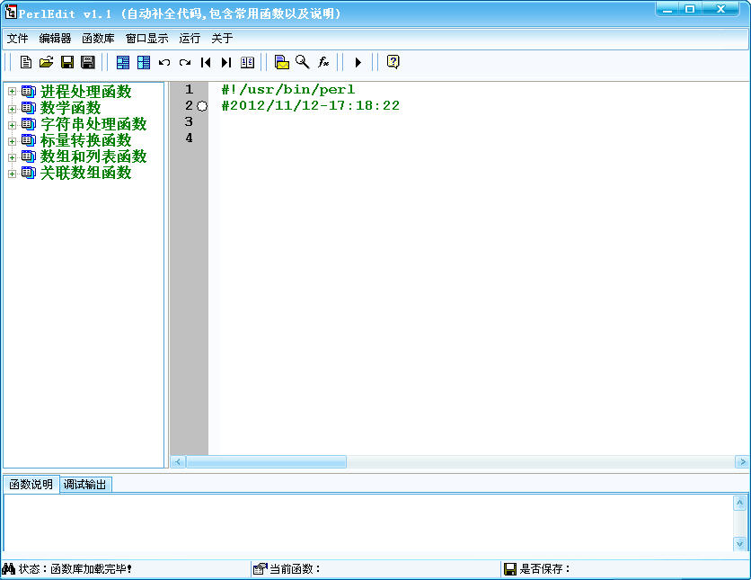Run the script with the play icon
Viewport: 751px width, 580px height.
pos(358,62)
